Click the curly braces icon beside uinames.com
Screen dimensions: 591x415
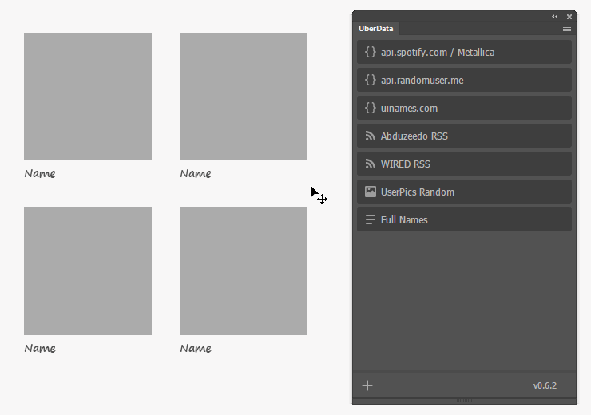tap(370, 108)
